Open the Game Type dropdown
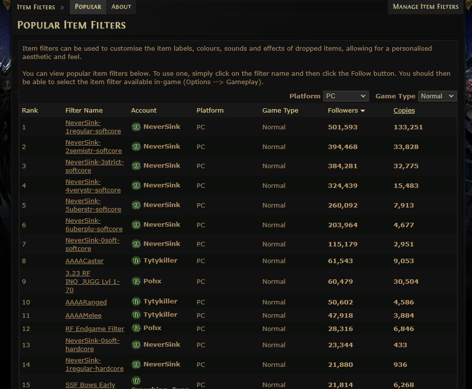Screen dimensions: 472x389 tap(437, 96)
